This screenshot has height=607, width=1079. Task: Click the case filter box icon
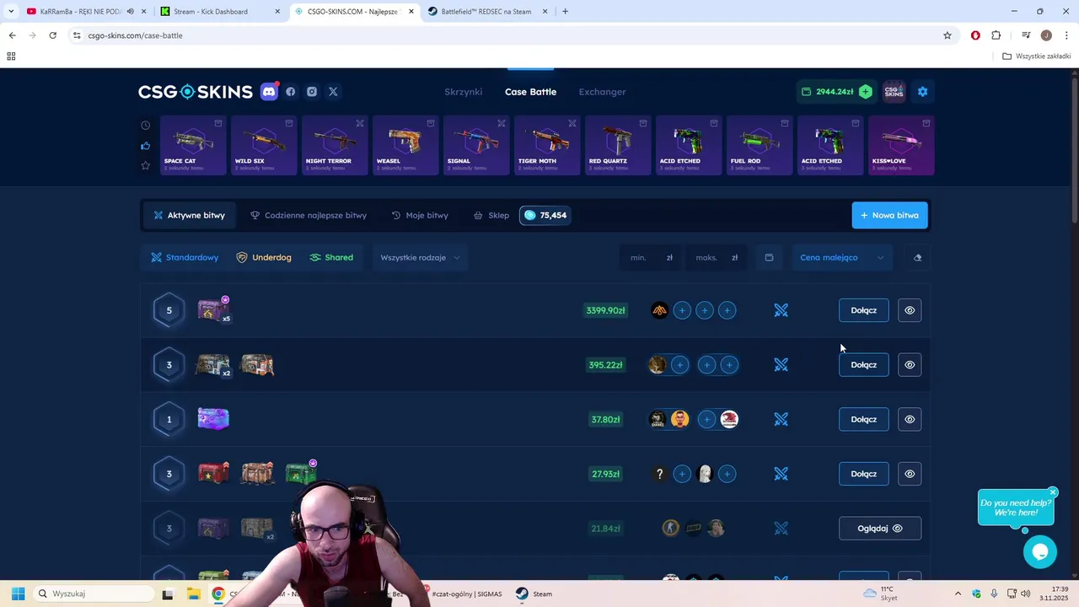(x=769, y=258)
